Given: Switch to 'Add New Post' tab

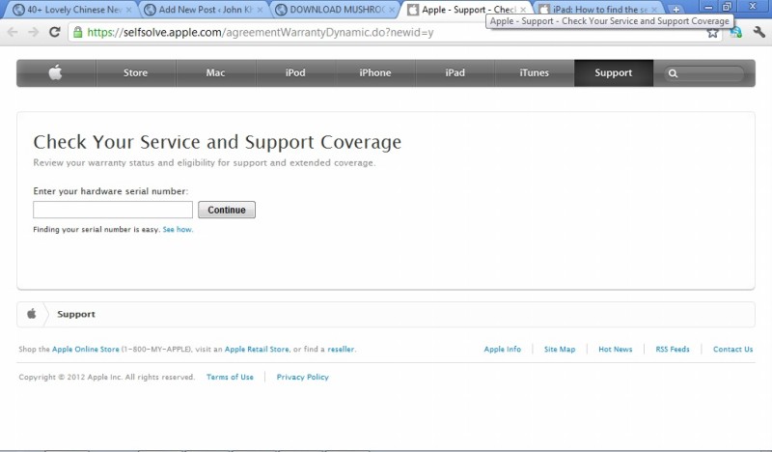Looking at the screenshot, I should coord(205,10).
